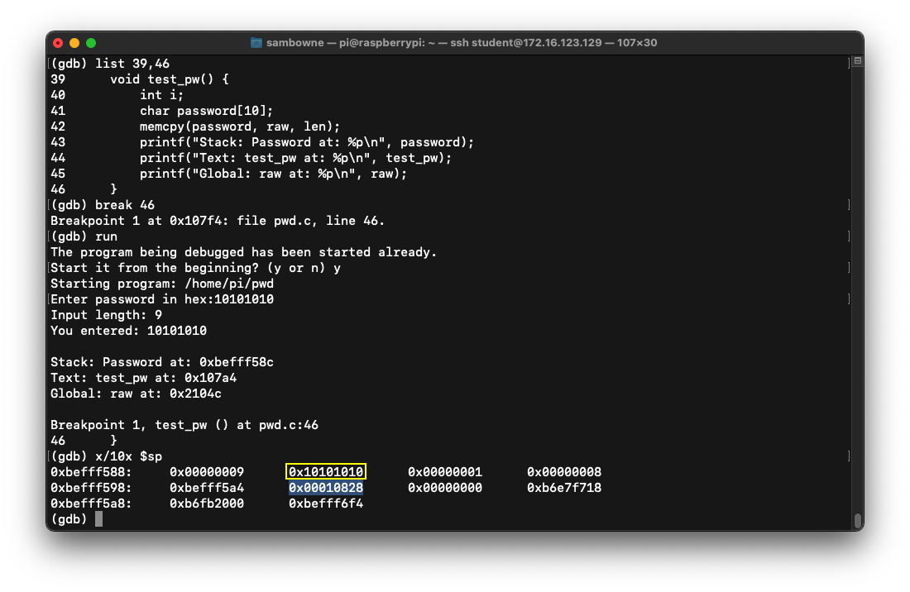The height and width of the screenshot is (592, 910).
Task: Click the stack address 0xbefff588:
Action: [91, 472]
